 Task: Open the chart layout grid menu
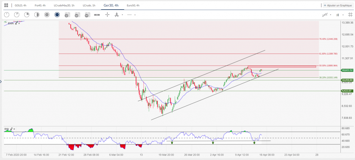pos(6,5)
